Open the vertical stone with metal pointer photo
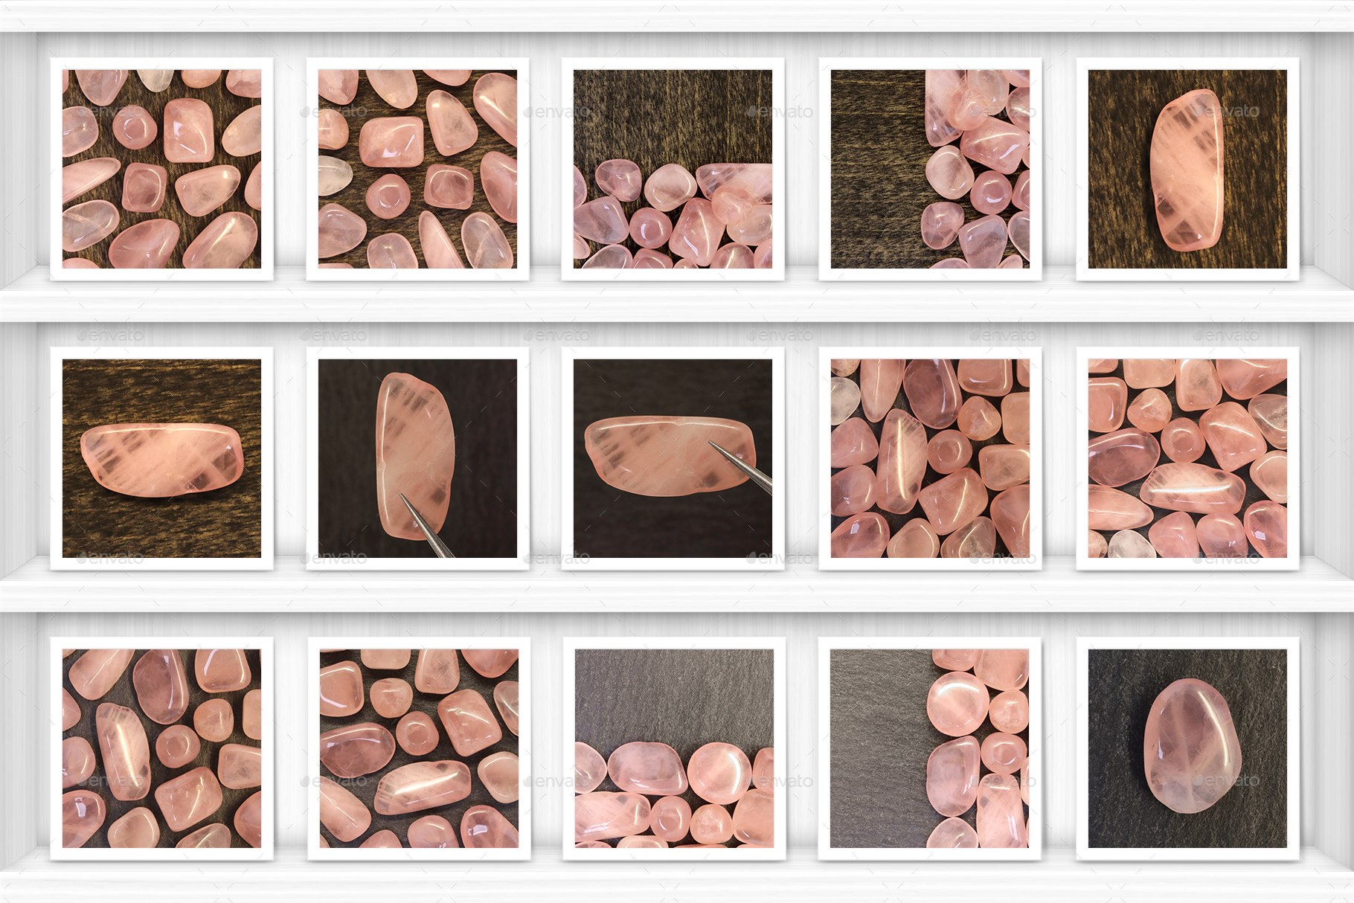 tap(417, 458)
